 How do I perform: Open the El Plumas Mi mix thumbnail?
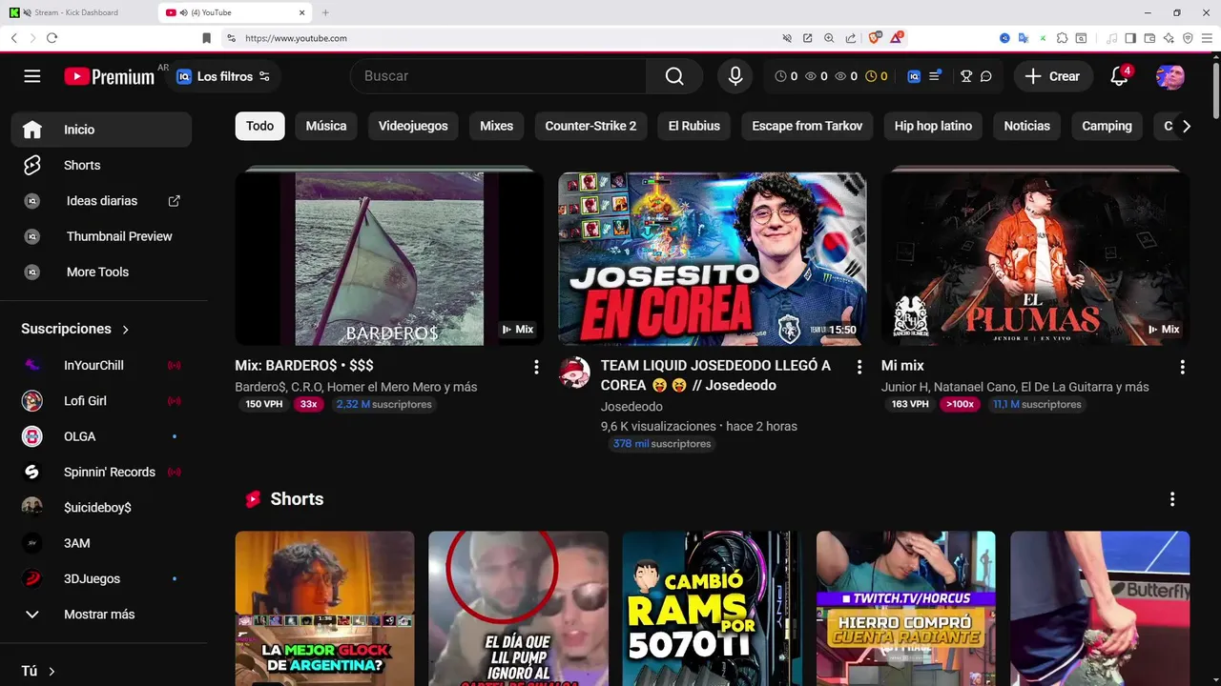click(x=1035, y=258)
